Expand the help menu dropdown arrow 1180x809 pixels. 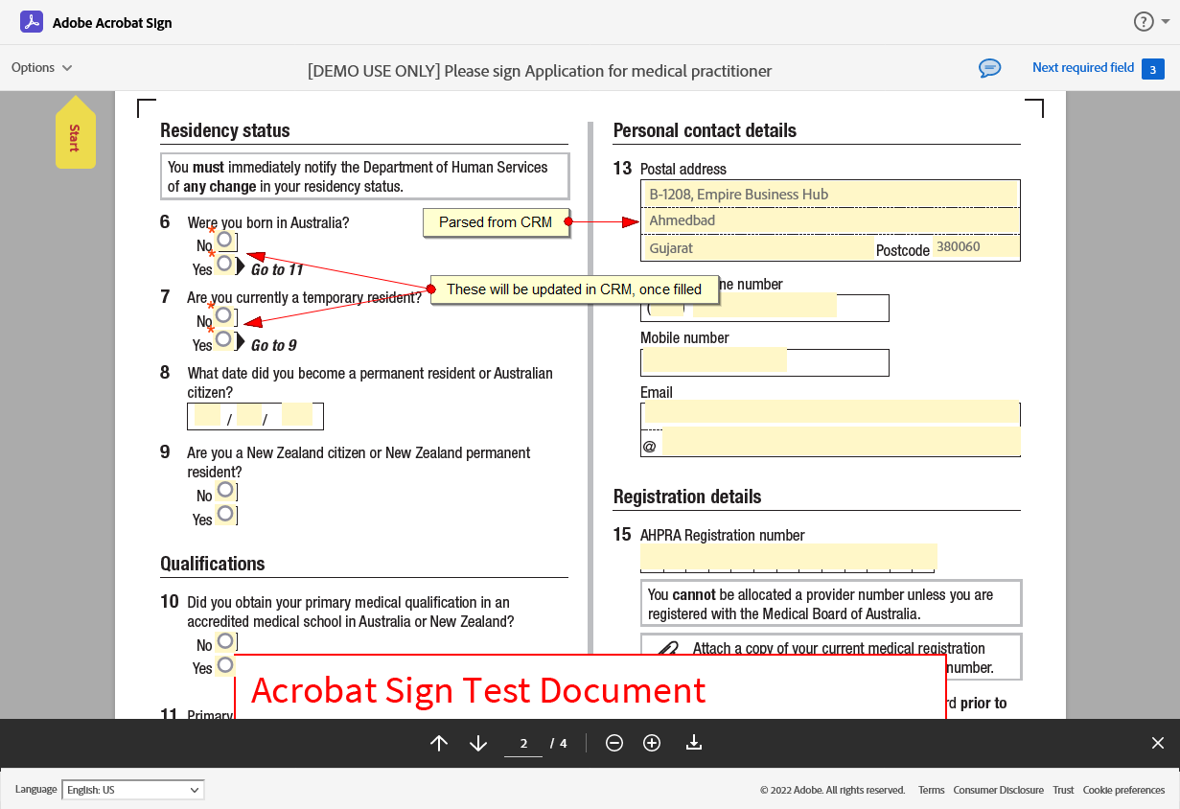[x=1165, y=22]
